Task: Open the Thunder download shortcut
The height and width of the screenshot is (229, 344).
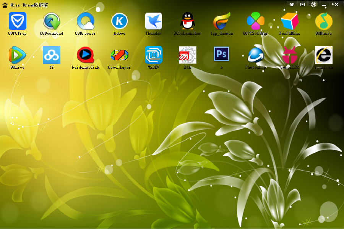Action: pos(154,21)
